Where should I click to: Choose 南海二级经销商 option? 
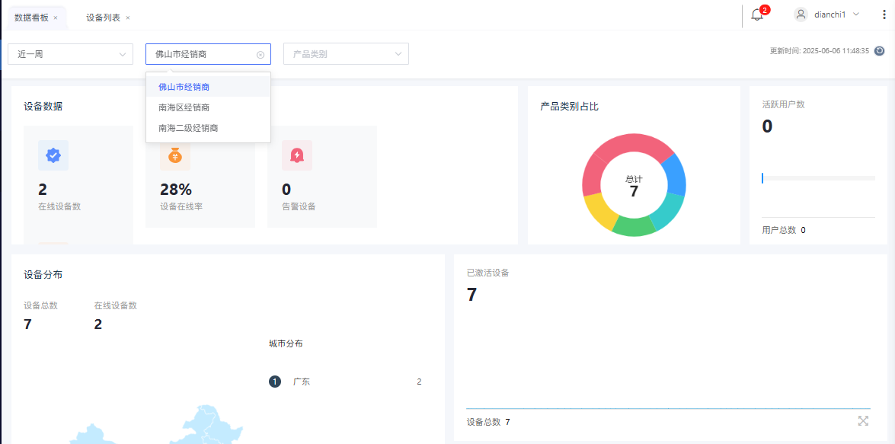pos(188,128)
